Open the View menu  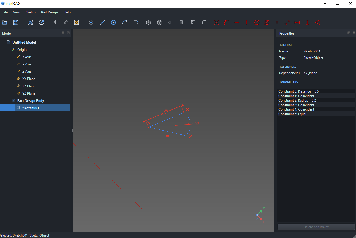coord(17,12)
